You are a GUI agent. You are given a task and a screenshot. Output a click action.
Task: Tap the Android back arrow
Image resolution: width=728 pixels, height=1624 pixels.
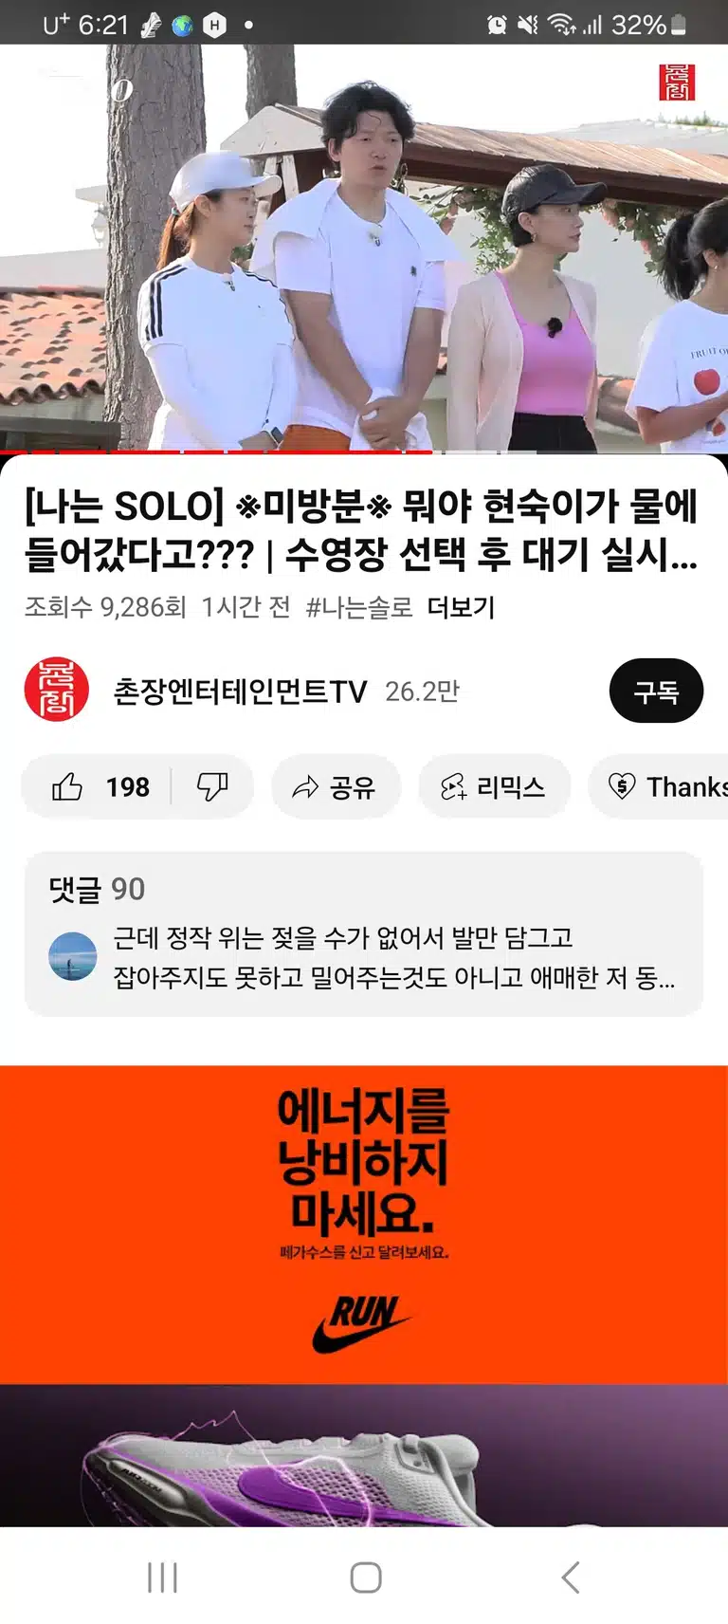coord(570,1577)
